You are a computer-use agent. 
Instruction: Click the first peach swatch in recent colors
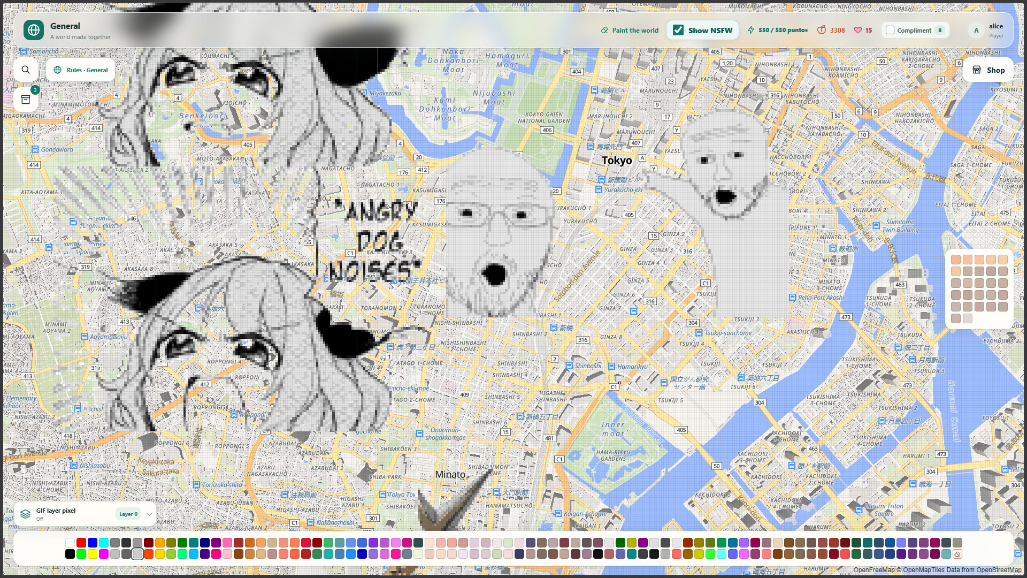tap(956, 260)
